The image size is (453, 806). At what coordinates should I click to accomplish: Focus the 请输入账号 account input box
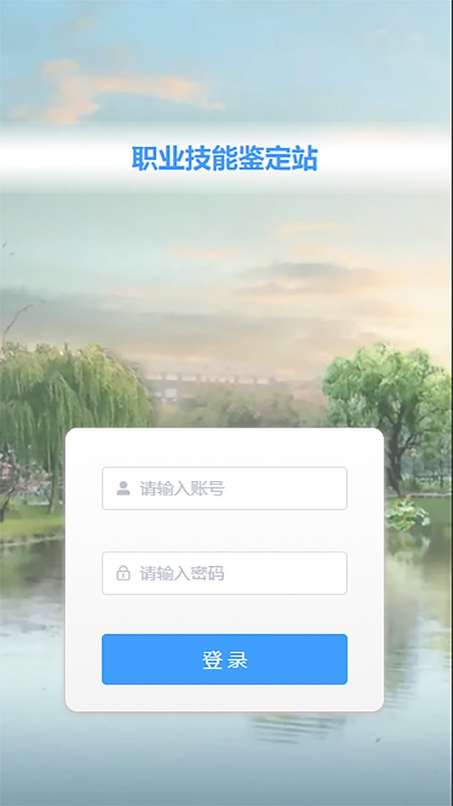pyautogui.click(x=225, y=489)
